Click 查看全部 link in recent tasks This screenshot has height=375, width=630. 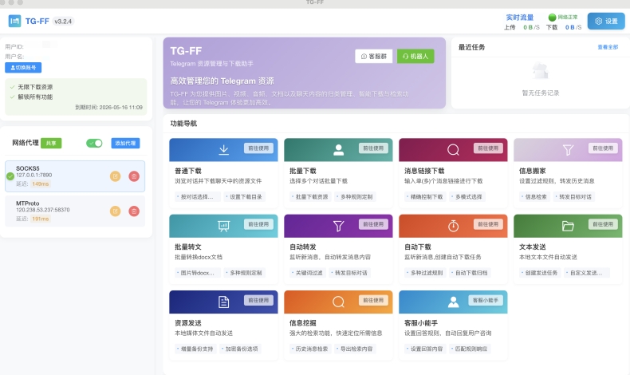pos(608,47)
